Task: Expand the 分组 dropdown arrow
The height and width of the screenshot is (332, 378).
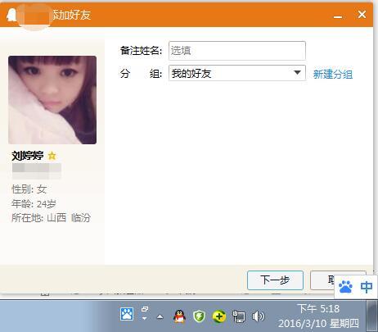Action: 297,73
